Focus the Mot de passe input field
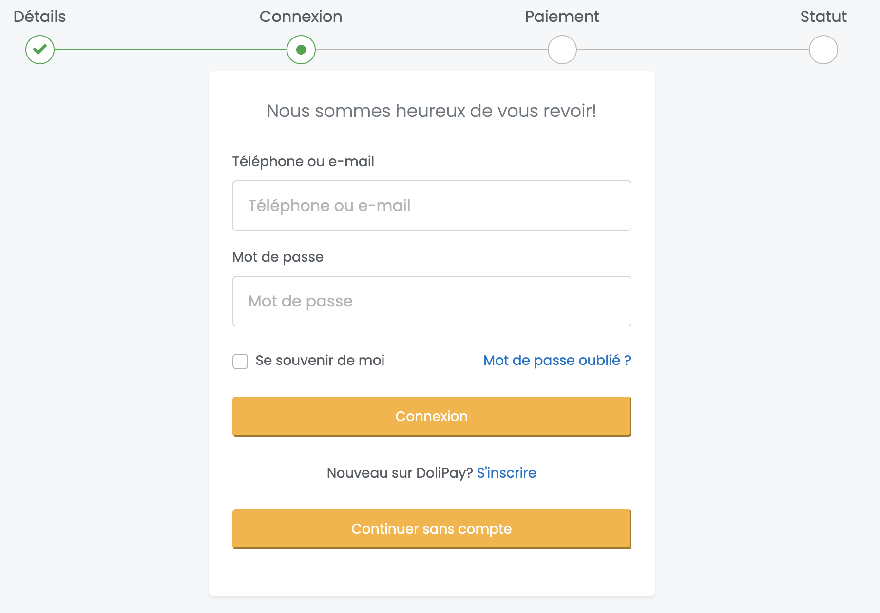 pos(432,301)
